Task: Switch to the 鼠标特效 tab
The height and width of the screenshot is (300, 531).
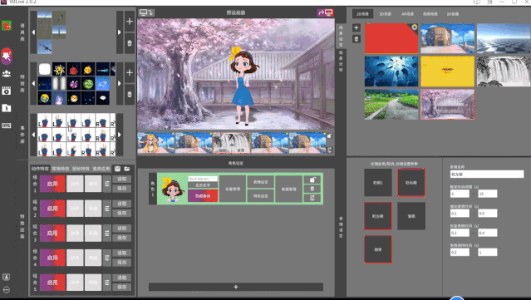Action: pyautogui.click(x=81, y=169)
